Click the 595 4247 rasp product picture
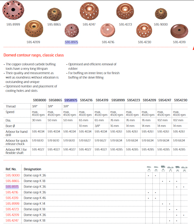The width and height of the screenshot is (194, 224). click(x=89, y=12)
